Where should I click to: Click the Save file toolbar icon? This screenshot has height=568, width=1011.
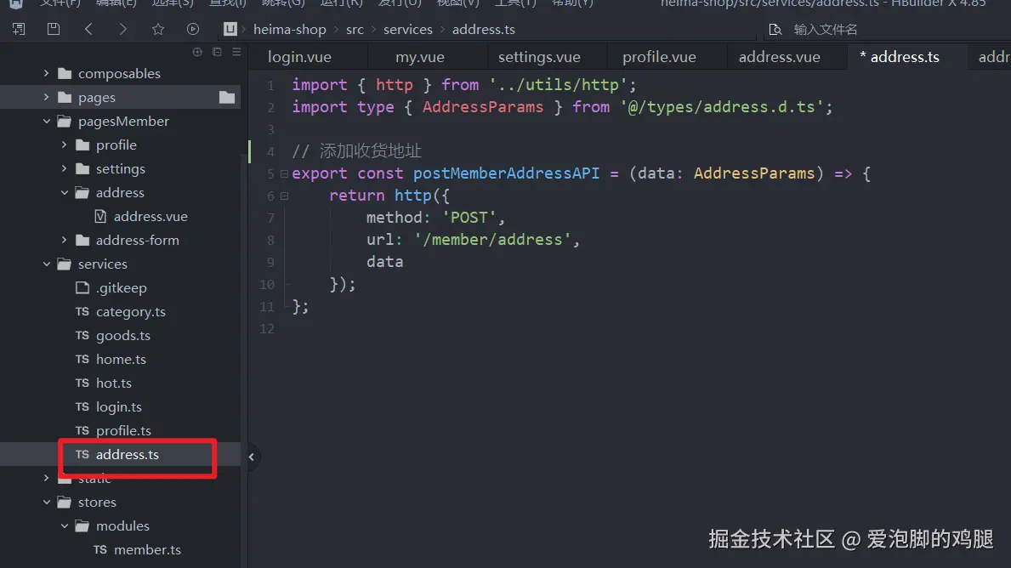(x=54, y=29)
